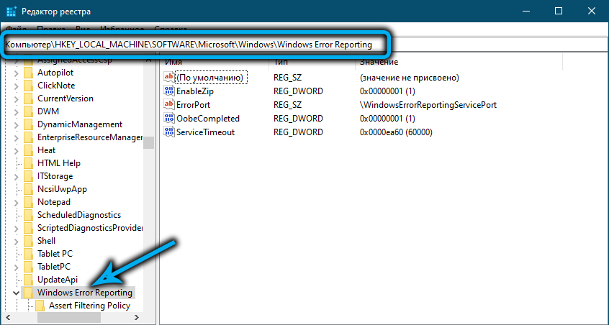Screen dimensions: 609x325
Task: Click the Assert Filtering Policy folder icon
Action: 40,306
